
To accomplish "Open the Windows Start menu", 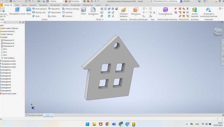I will click(x=87, y=124).
